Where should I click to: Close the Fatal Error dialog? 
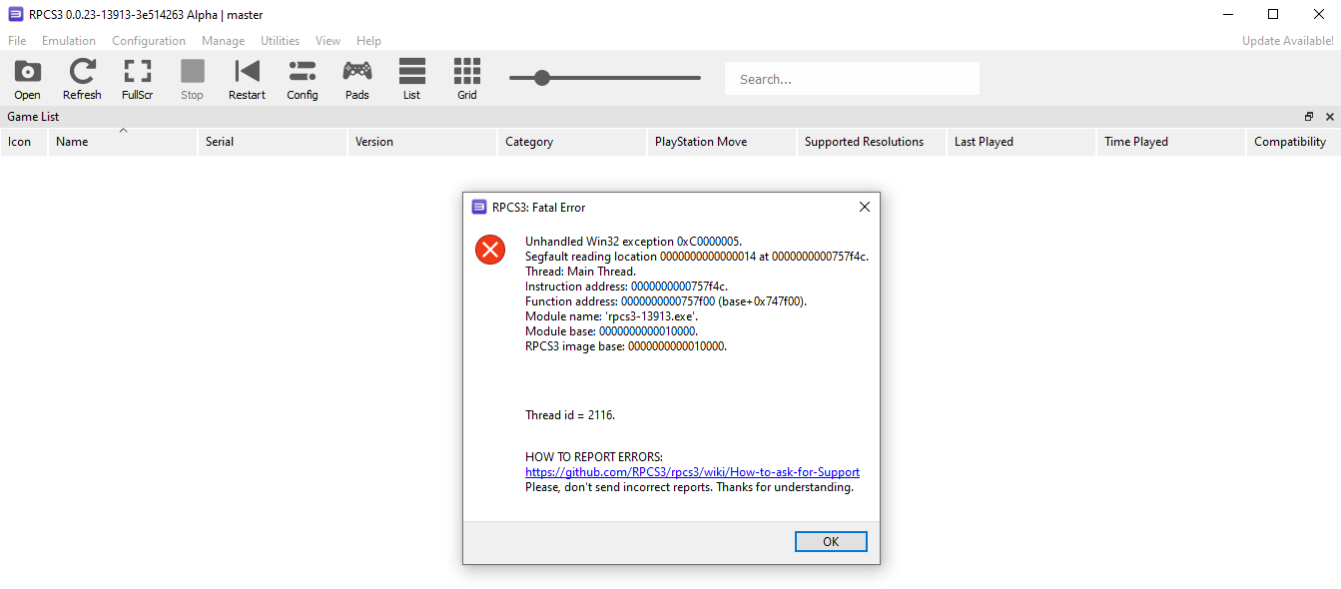[x=864, y=207]
